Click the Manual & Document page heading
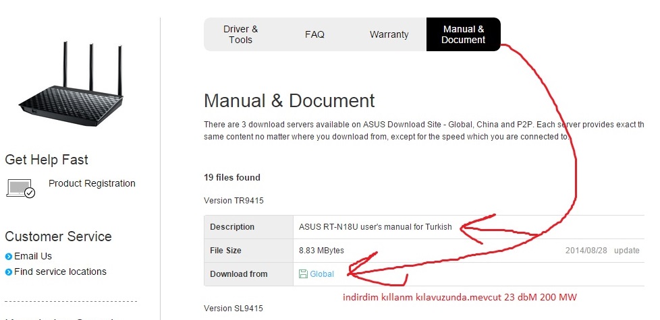This screenshot has width=660, height=320. coord(289,101)
